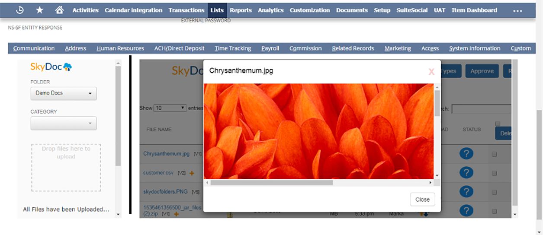Screen dimensions: 543x235
Task: Click the Delete button above the checkboxes
Action: [x=504, y=133]
